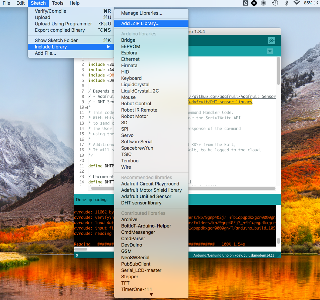The height and width of the screenshot is (300, 320).
Task: Open the adafruit DHT-sensor-library link
Action: pos(221,102)
